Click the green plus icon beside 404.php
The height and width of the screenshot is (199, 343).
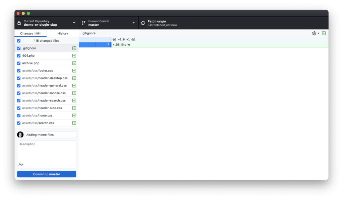point(74,55)
